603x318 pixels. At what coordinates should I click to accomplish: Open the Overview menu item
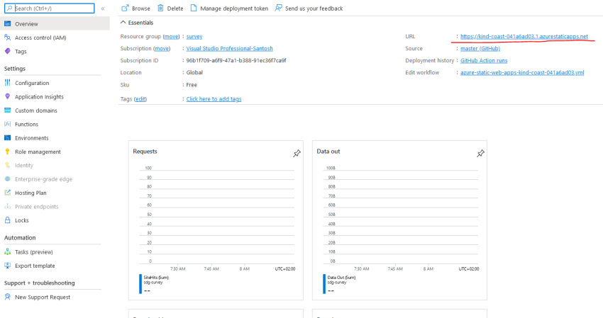tap(55, 24)
